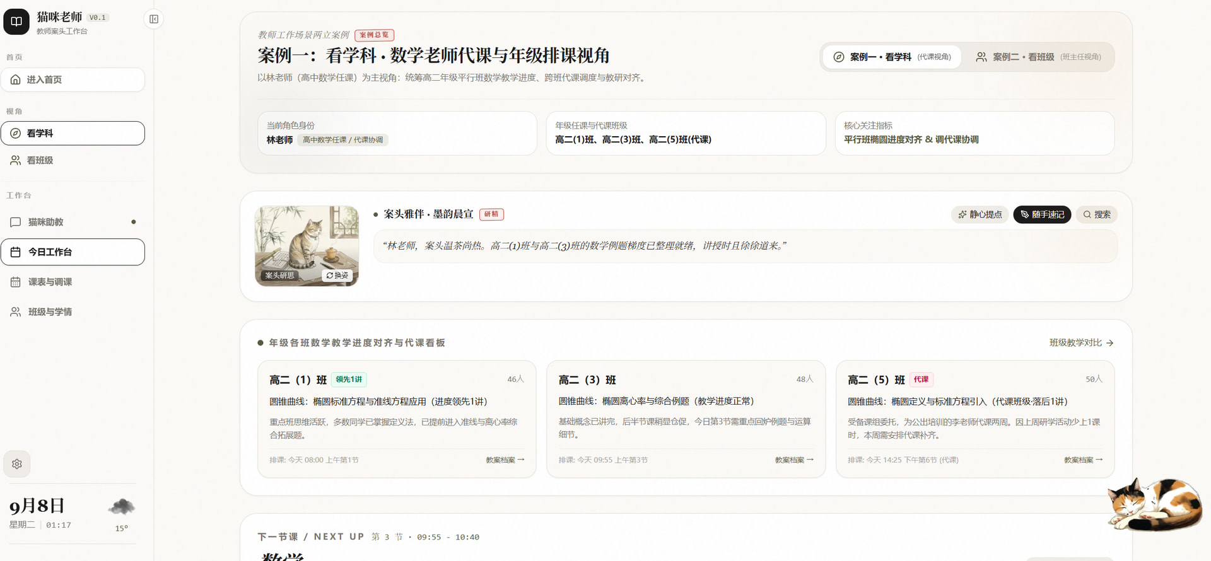Toggle 静心提点 mode

[980, 214]
